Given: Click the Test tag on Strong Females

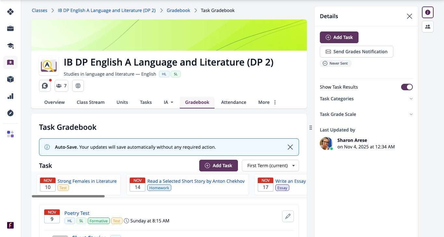Looking at the screenshot, I should click(x=63, y=188).
